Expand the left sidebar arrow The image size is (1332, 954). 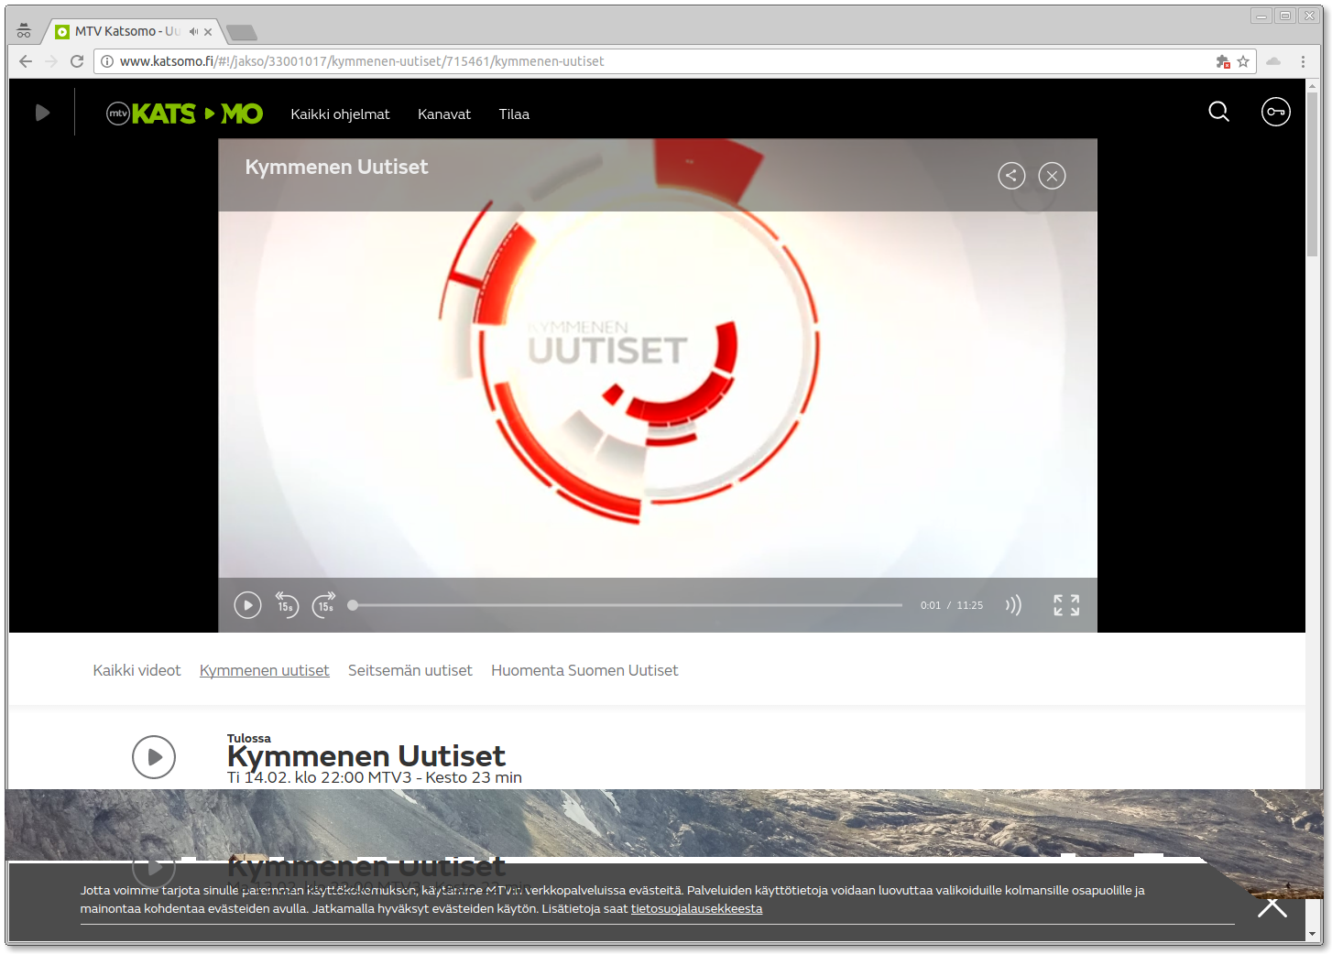pyautogui.click(x=42, y=113)
